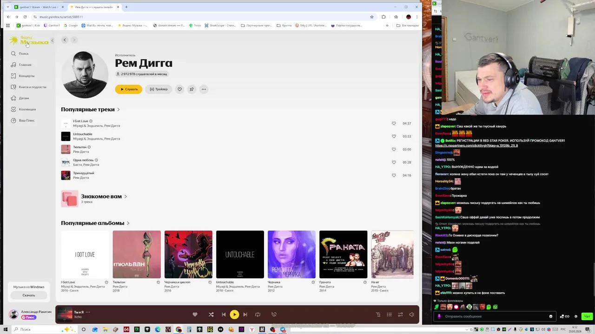Open the now-playing album cover thumbnail
The width and height of the screenshot is (595, 334).
(65, 315)
